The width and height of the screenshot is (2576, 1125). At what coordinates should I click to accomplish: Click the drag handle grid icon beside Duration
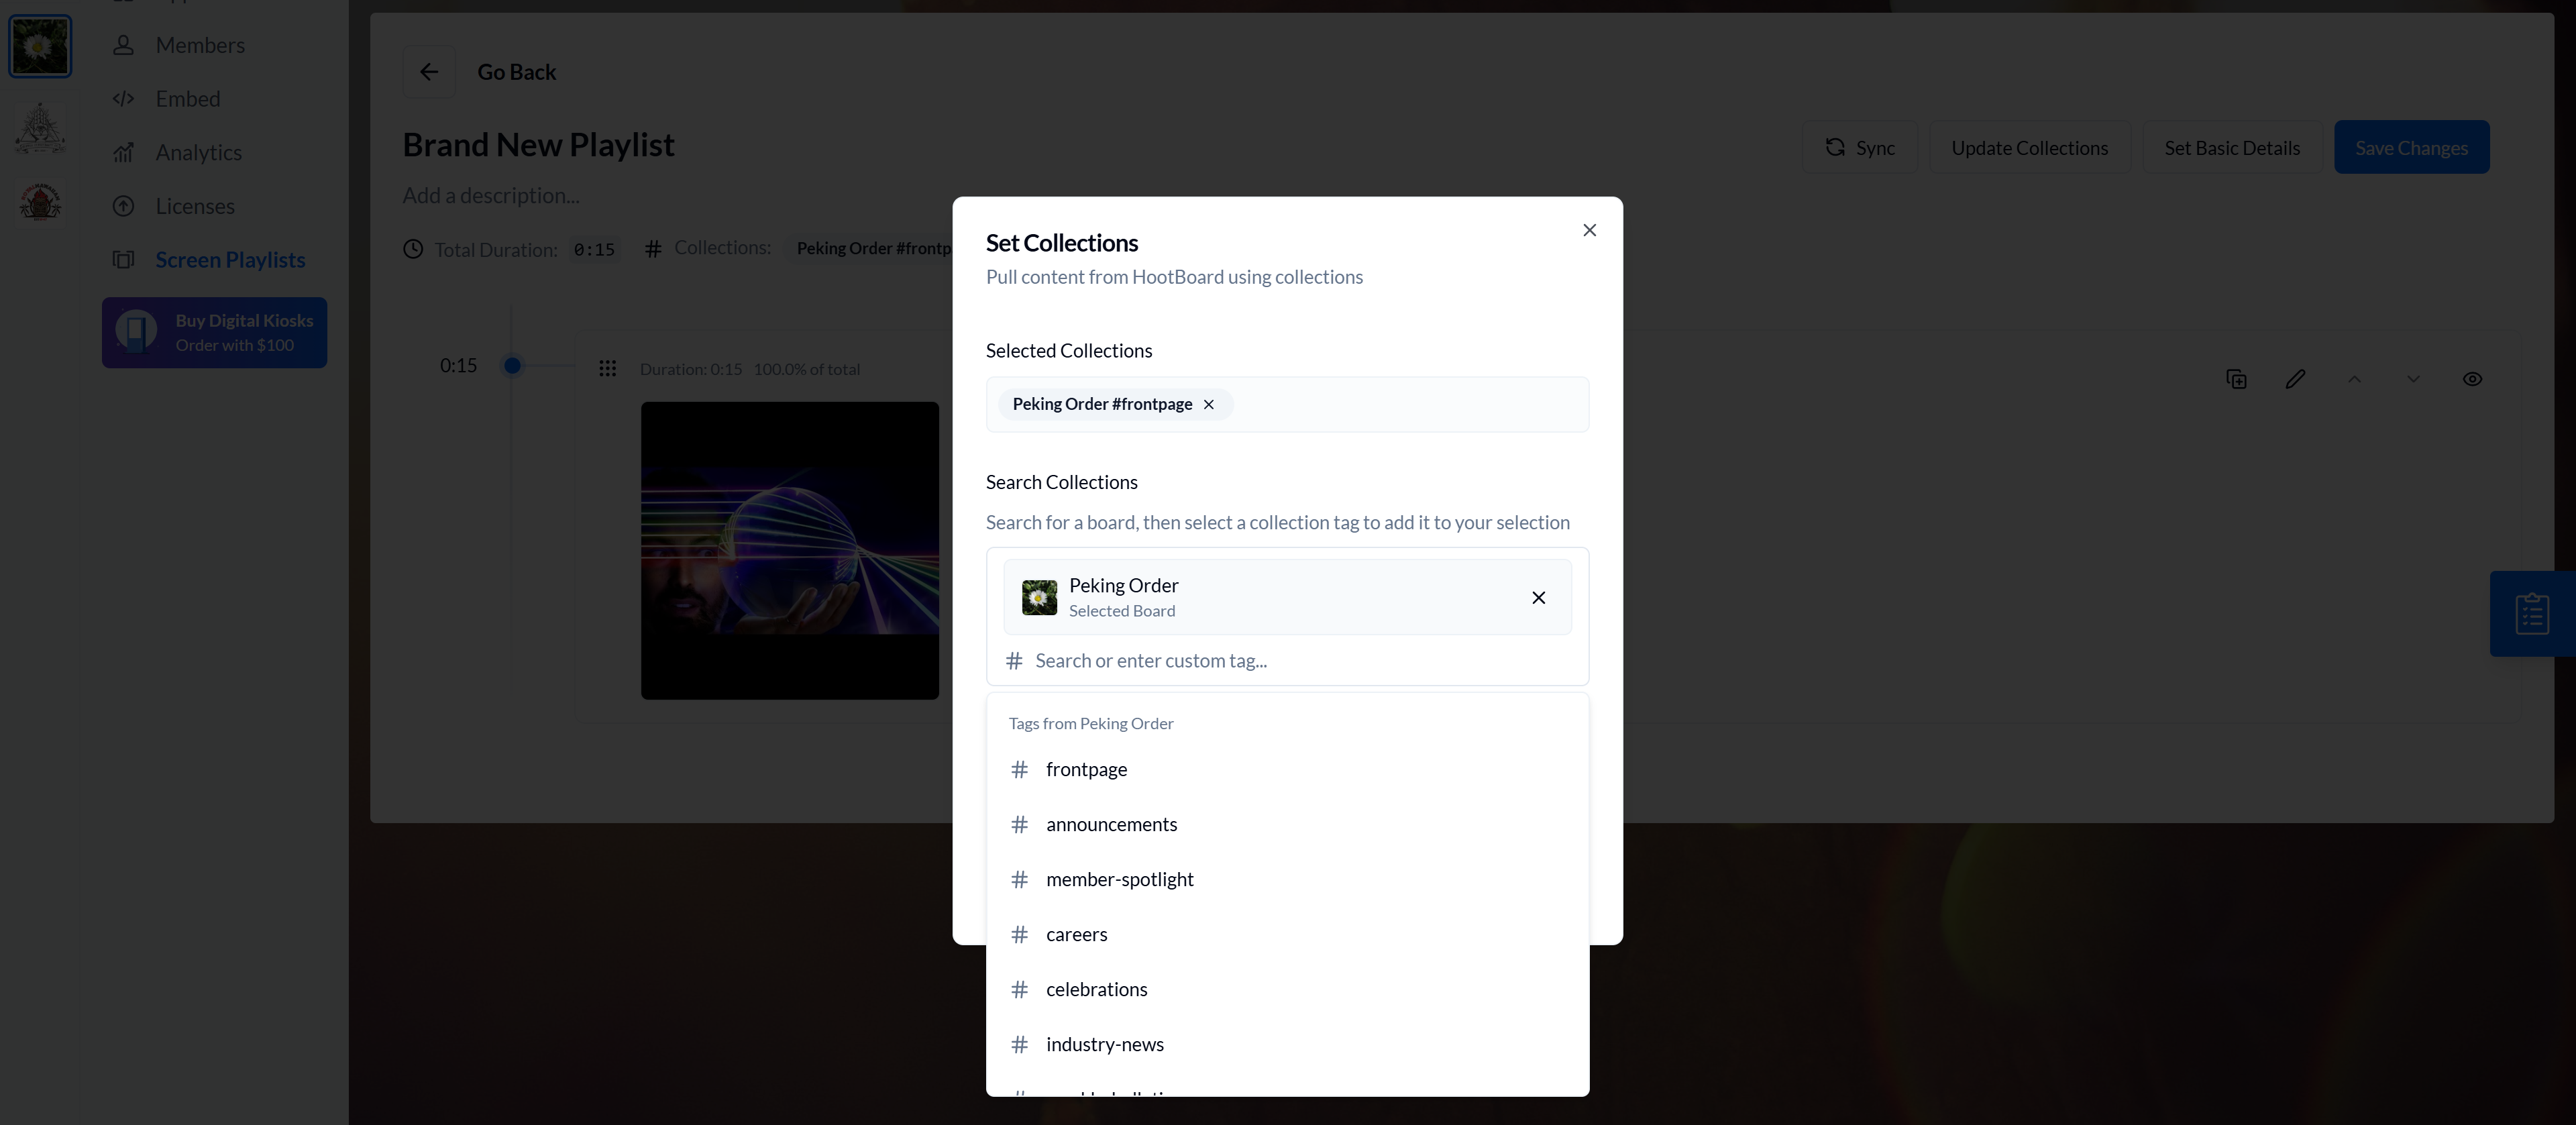coord(608,368)
